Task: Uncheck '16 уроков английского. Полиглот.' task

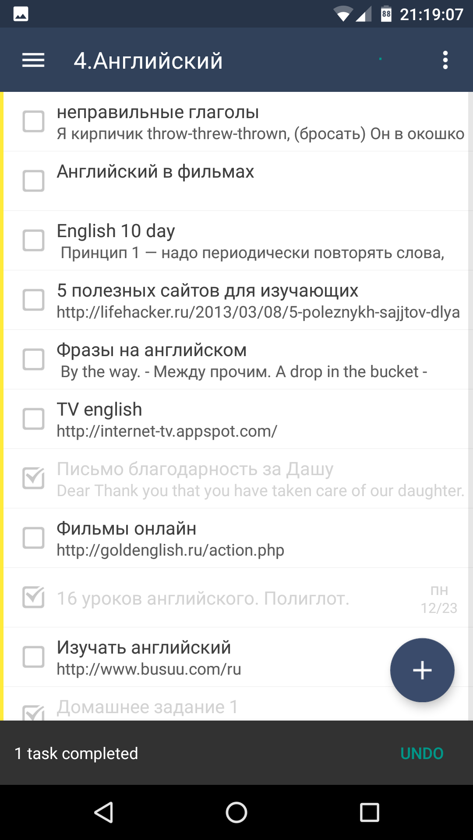Action: pyautogui.click(x=34, y=597)
